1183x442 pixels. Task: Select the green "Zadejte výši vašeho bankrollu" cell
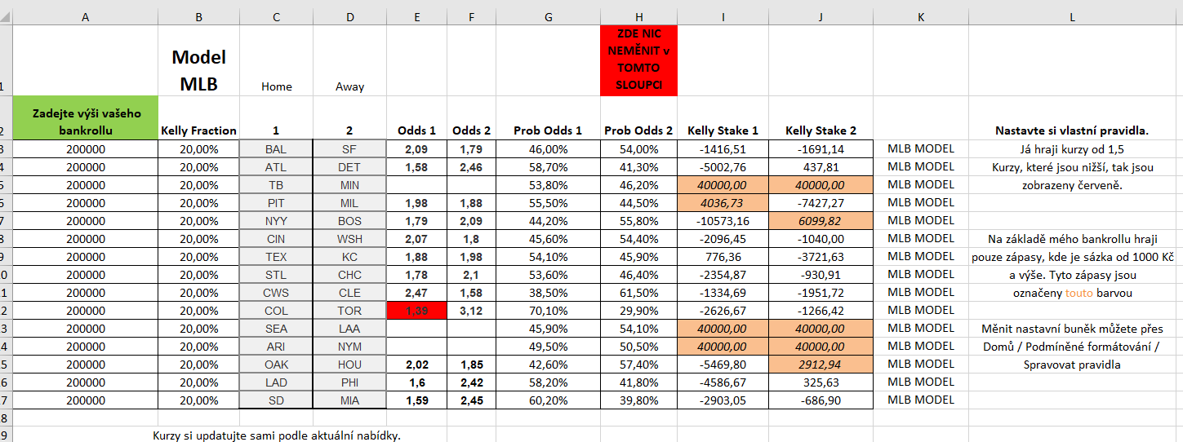[86, 118]
